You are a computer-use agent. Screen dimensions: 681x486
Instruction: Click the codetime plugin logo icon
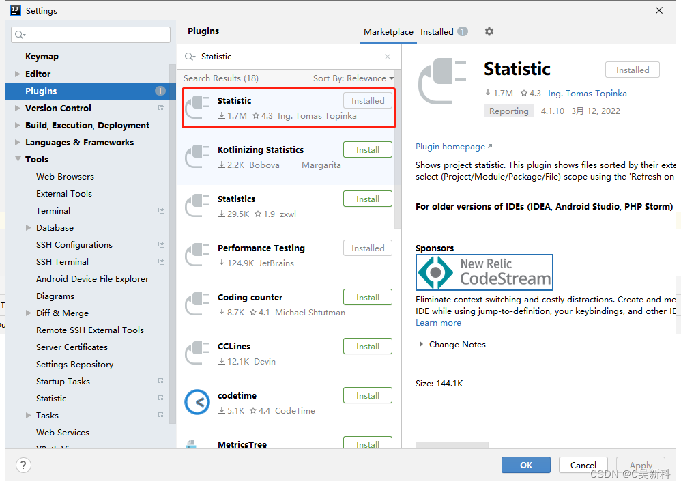197,402
